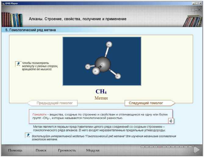
Task: Click the 'Метан' name label
Action: tap(101, 98)
